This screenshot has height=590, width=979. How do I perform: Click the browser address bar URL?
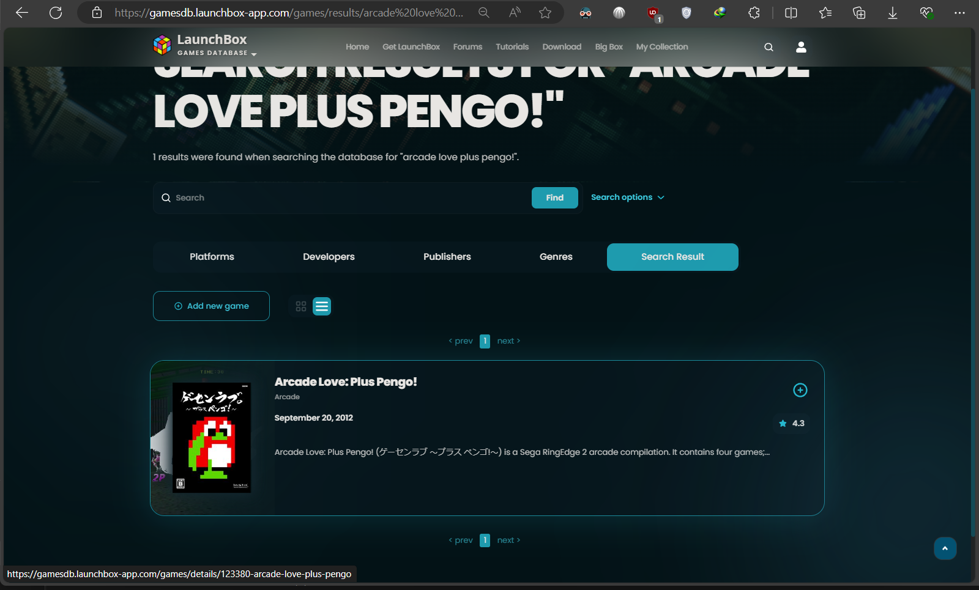(x=289, y=13)
